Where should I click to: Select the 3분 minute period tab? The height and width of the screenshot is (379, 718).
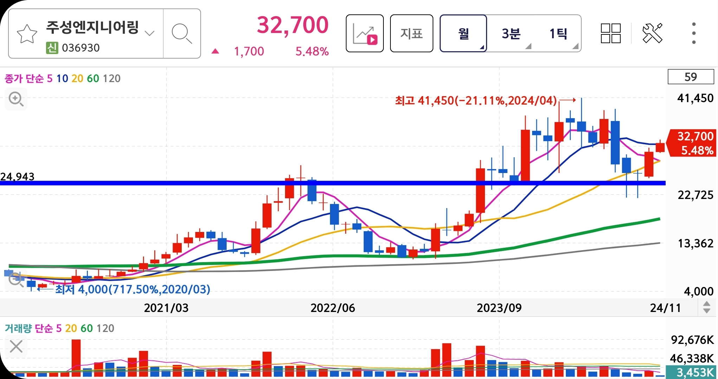coord(511,34)
